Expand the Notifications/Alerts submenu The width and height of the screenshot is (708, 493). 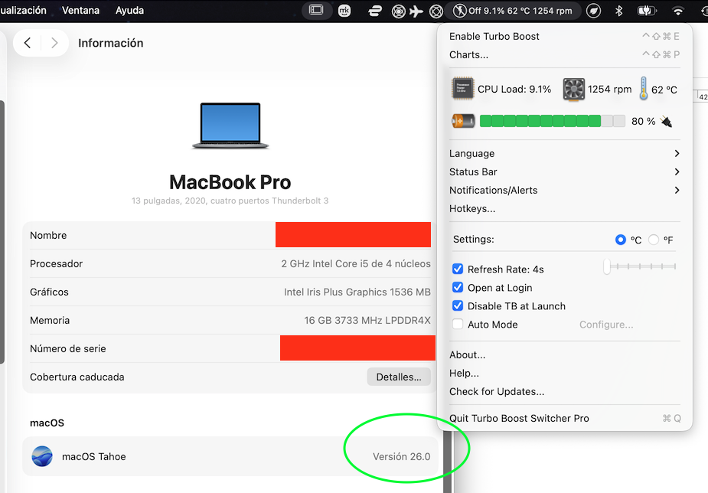point(564,190)
